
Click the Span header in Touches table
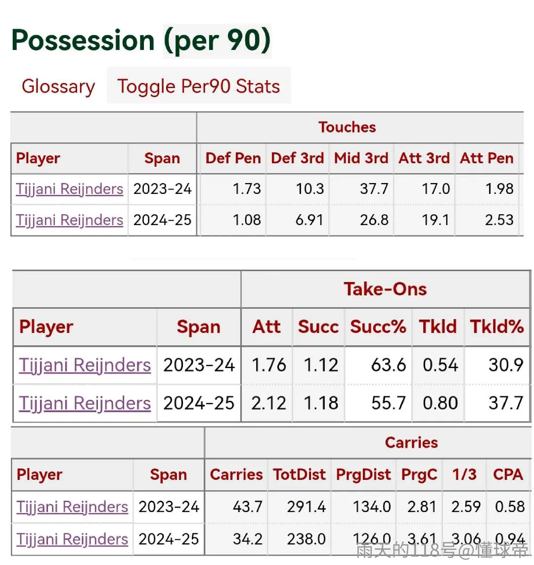click(162, 158)
